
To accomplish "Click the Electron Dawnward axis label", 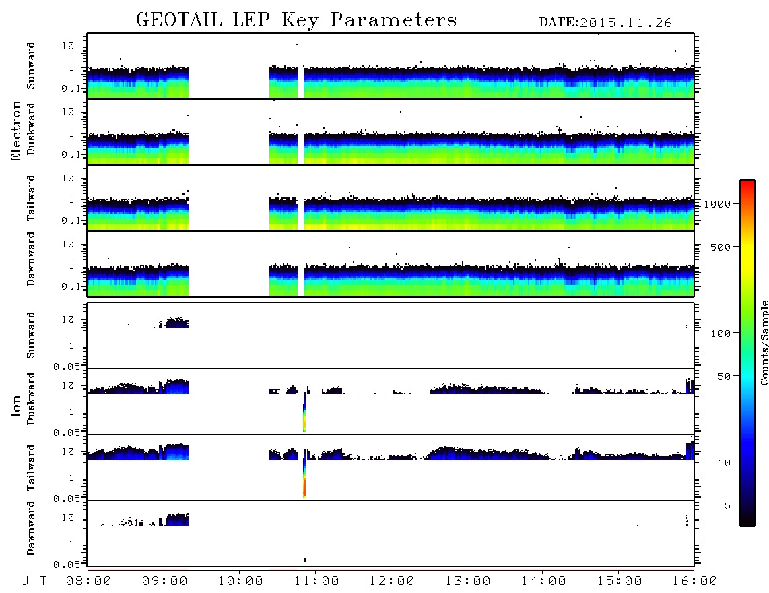I will click(x=31, y=259).
